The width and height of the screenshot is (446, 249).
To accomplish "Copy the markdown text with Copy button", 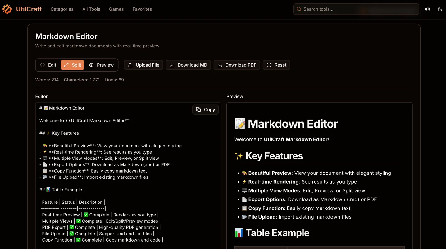I will [206, 110].
